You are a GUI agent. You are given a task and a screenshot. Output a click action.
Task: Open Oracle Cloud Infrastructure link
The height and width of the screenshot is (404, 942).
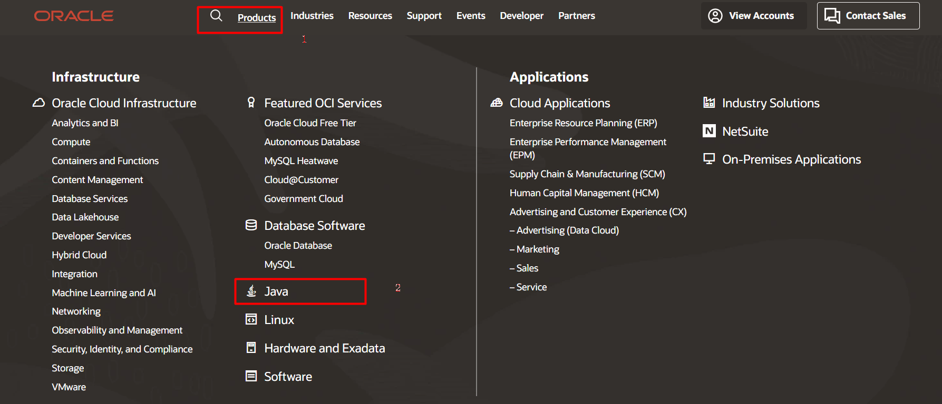coord(124,103)
